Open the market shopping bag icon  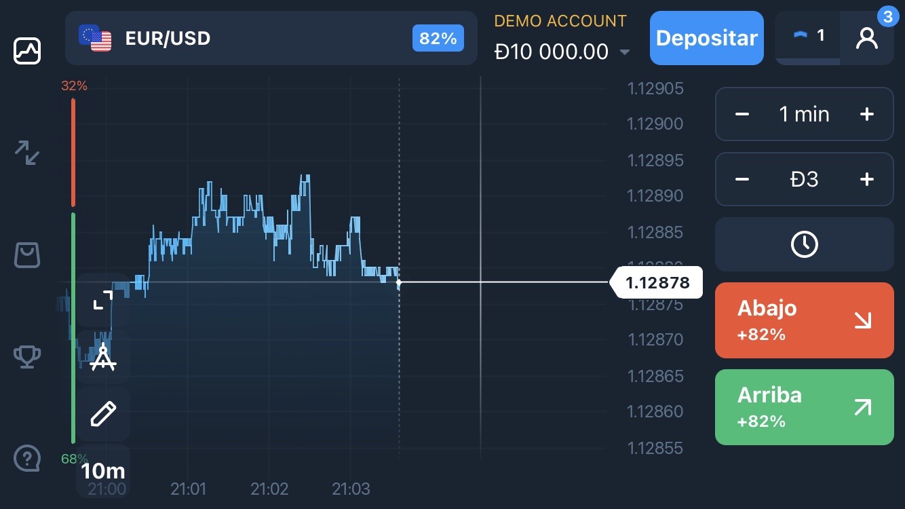point(27,254)
